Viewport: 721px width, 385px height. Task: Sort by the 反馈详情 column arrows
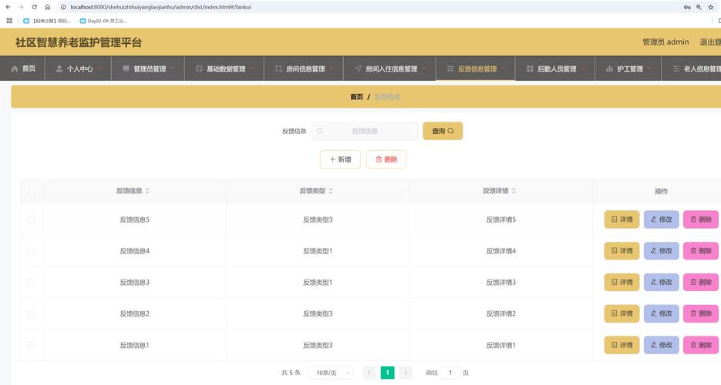514,191
